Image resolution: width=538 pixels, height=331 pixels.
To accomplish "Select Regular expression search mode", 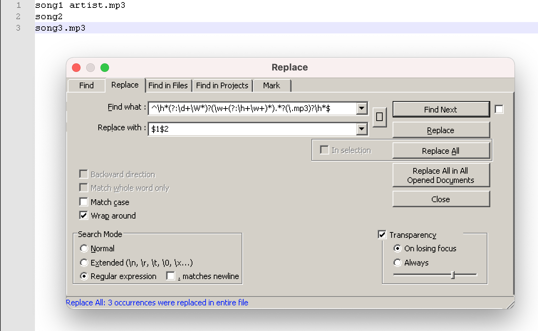I will point(84,276).
